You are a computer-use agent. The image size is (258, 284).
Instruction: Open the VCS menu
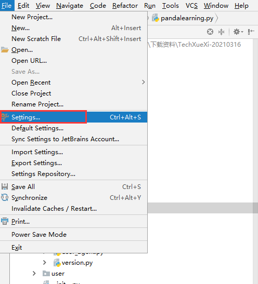[191, 6]
